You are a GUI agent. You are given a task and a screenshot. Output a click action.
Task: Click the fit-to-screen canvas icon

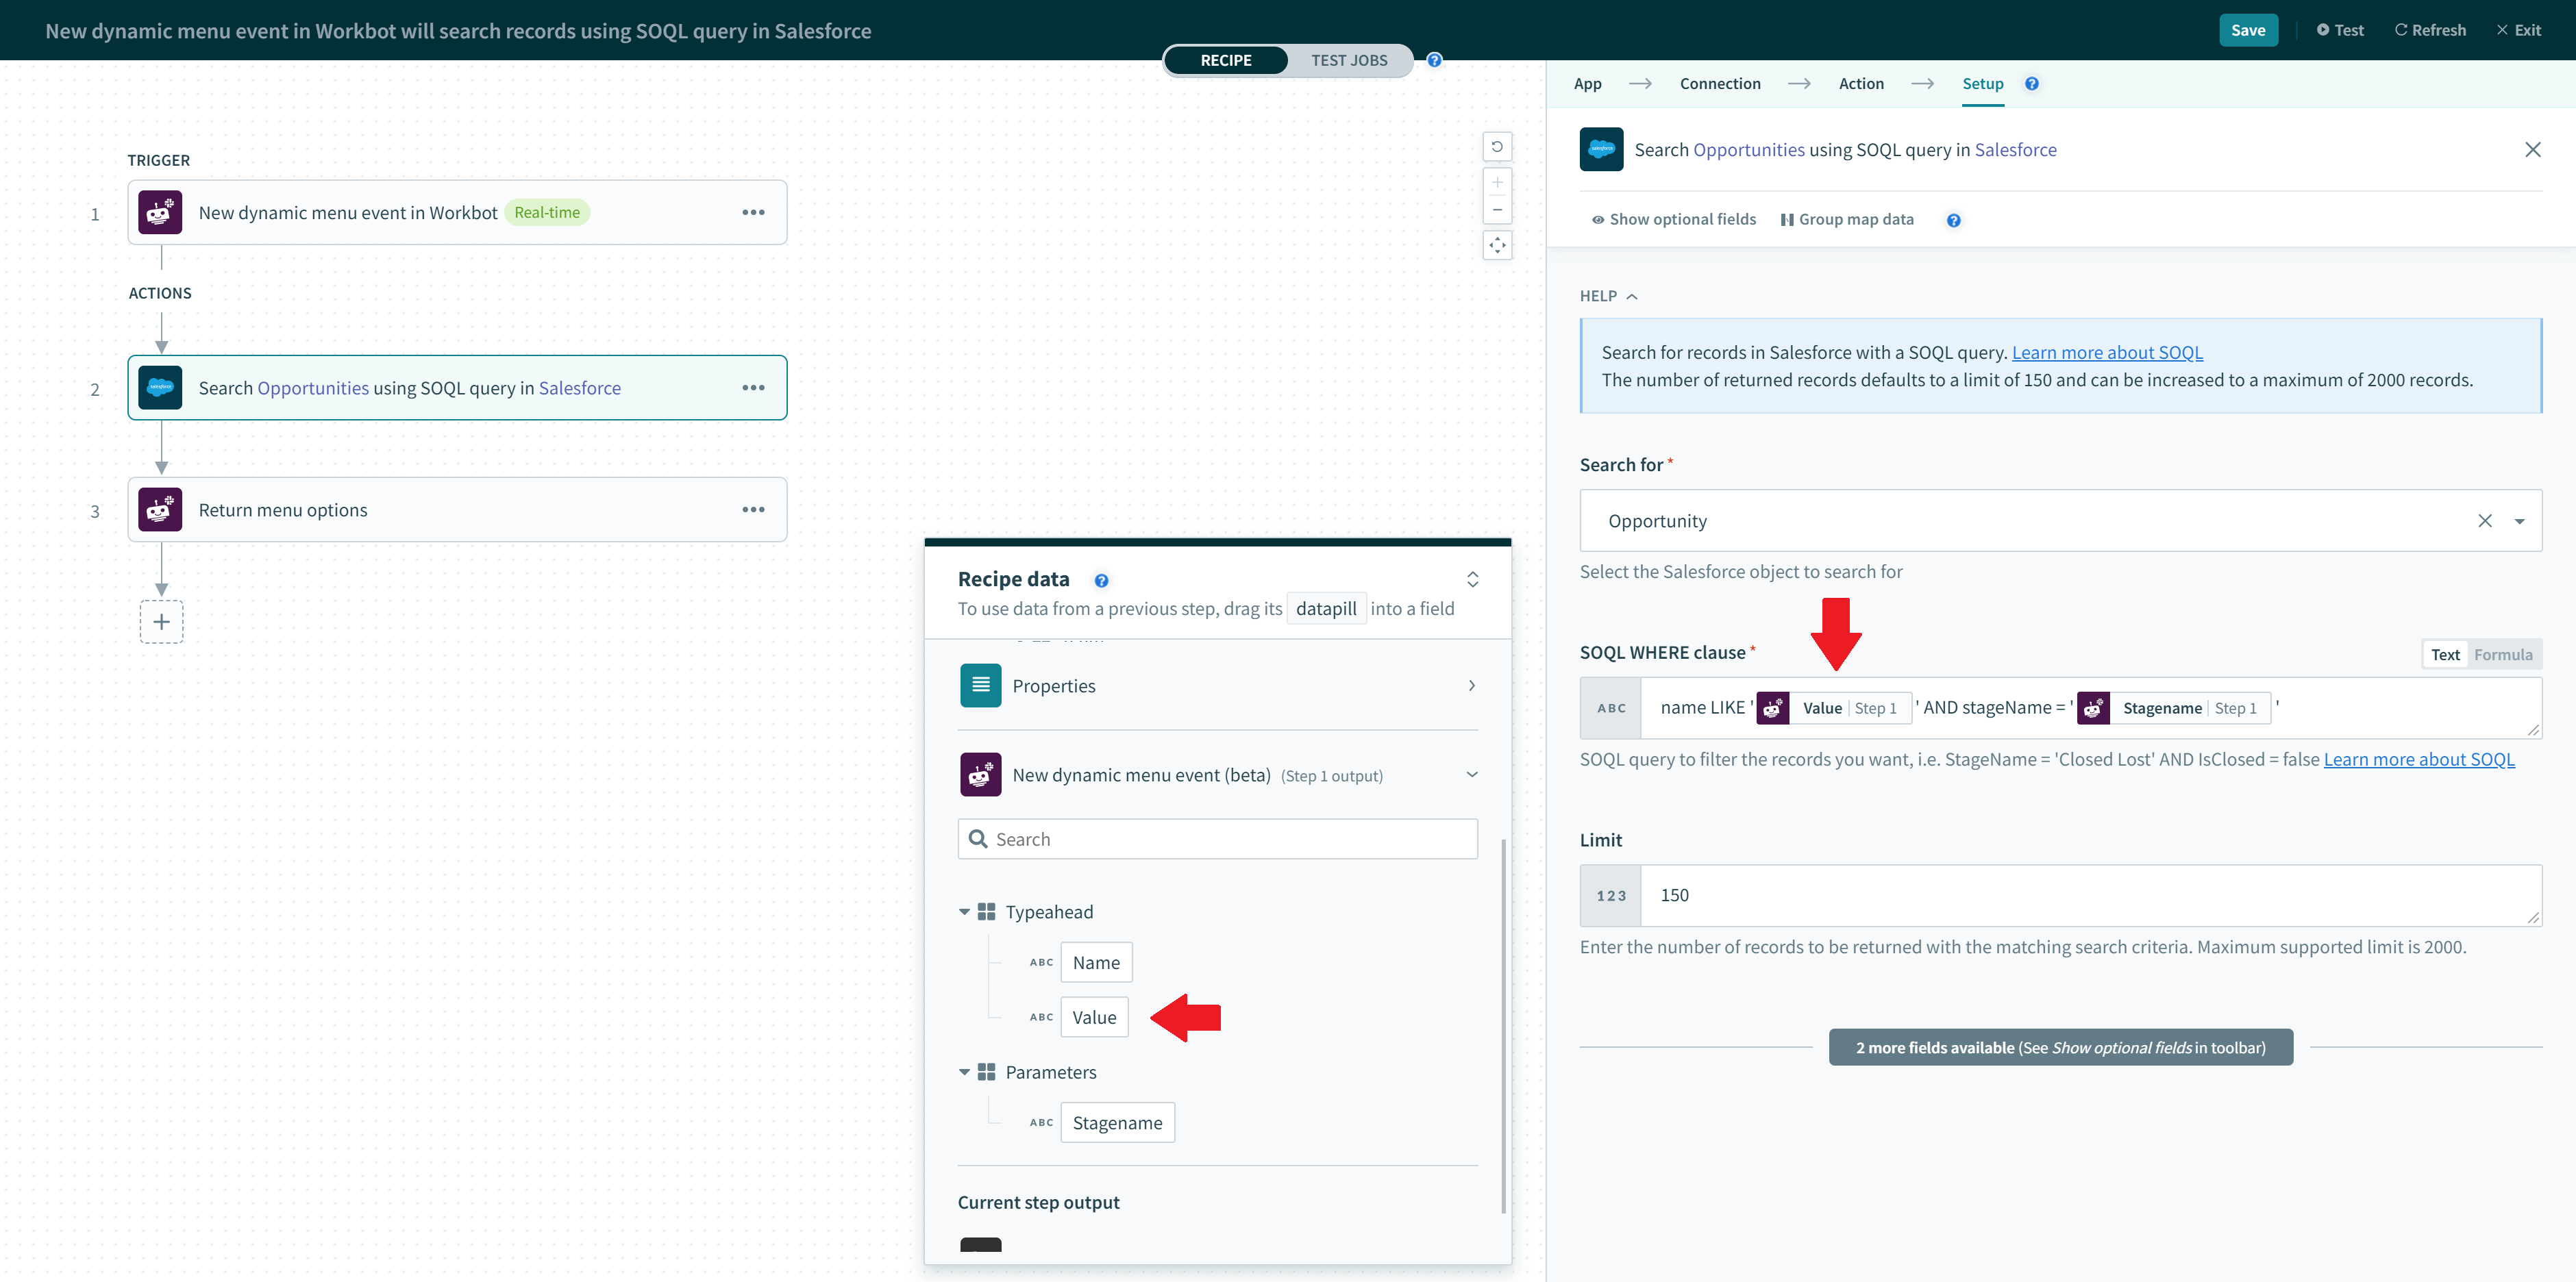point(1497,244)
